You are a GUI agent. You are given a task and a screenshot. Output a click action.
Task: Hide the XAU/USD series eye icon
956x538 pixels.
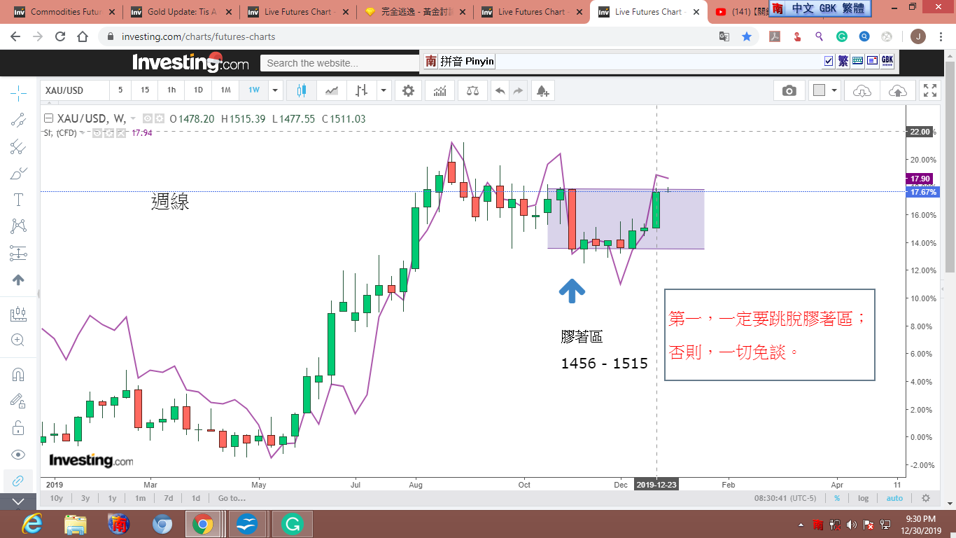pos(148,119)
